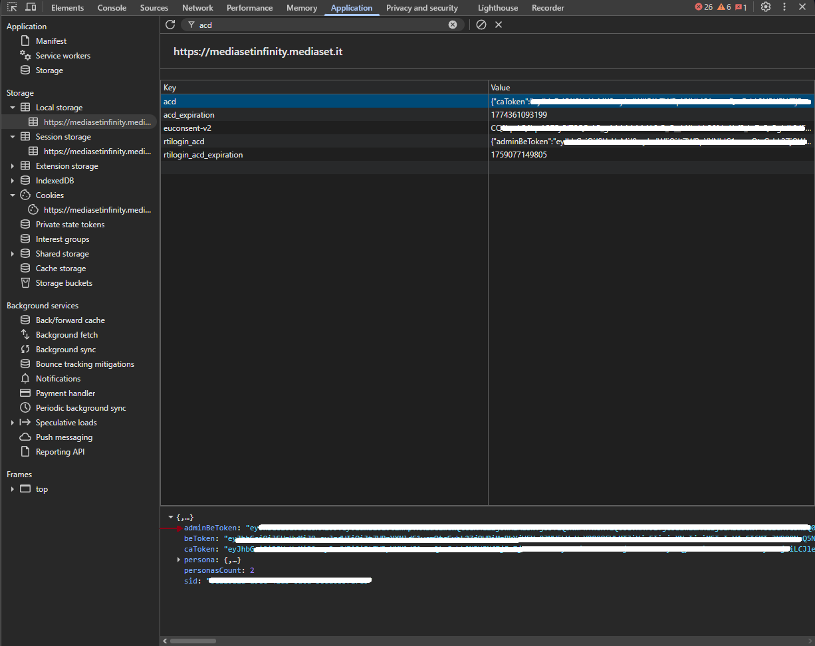Click the errors count badge
Image resolution: width=815 pixels, height=646 pixels.
tap(704, 7)
